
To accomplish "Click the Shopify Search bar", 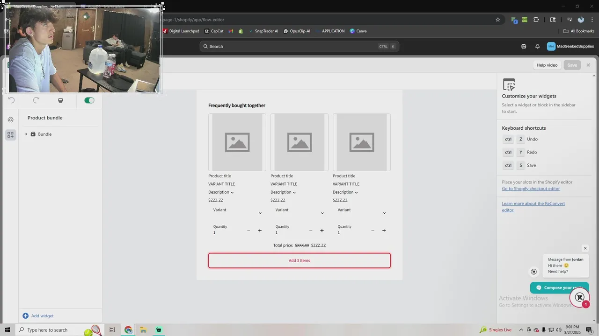I will click(x=299, y=47).
